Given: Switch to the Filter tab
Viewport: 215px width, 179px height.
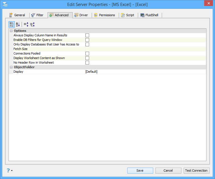Looking at the screenshot, I should pyautogui.click(x=37, y=15).
